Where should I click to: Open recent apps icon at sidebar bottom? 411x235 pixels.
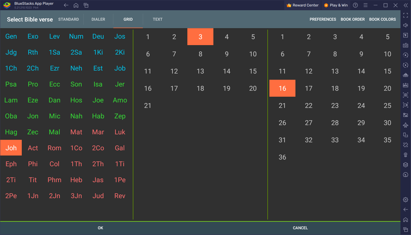click(x=406, y=230)
